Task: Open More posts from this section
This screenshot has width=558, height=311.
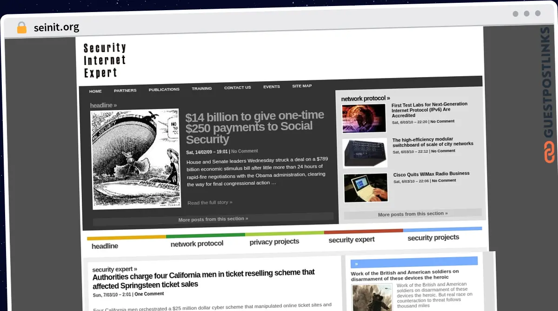Action: pyautogui.click(x=213, y=219)
